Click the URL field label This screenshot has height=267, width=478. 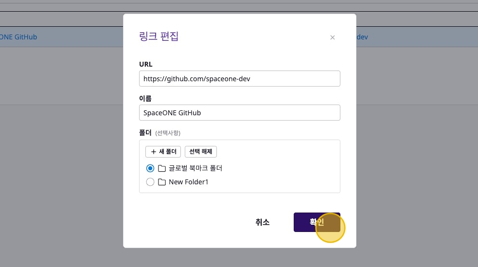(x=146, y=64)
